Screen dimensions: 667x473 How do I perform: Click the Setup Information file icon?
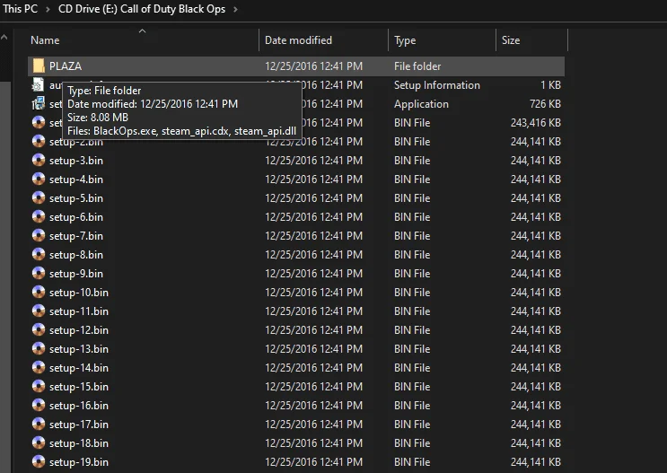39,84
